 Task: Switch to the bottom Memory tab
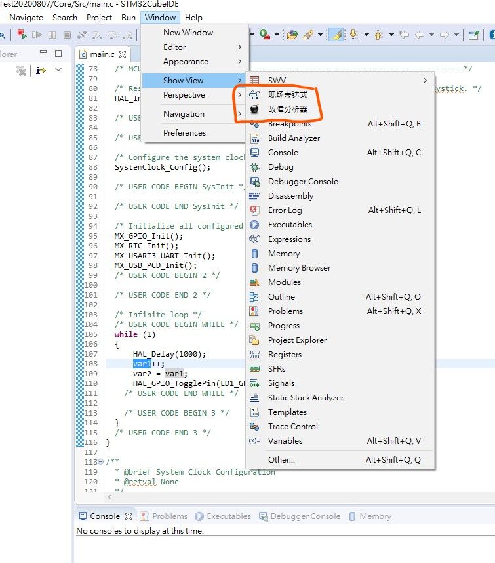pos(370,516)
